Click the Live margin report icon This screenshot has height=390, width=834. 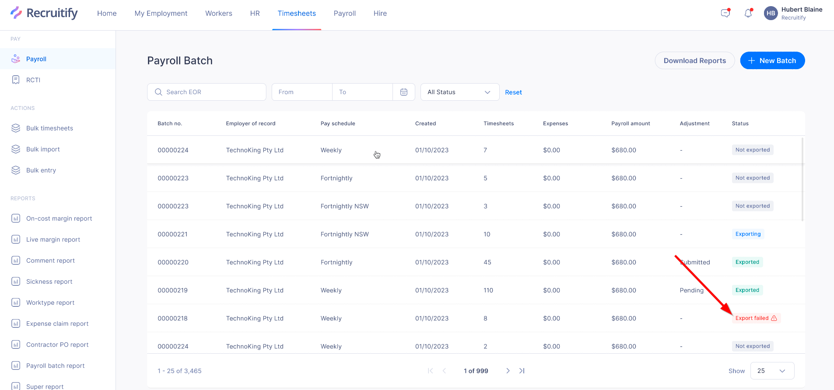(16, 239)
